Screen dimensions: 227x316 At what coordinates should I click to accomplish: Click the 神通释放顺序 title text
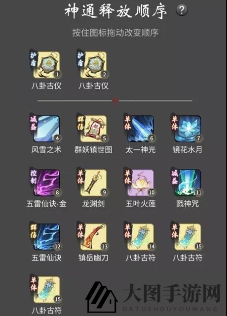[x=115, y=11]
